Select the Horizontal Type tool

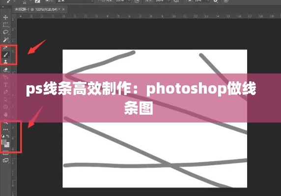click(x=5, y=84)
